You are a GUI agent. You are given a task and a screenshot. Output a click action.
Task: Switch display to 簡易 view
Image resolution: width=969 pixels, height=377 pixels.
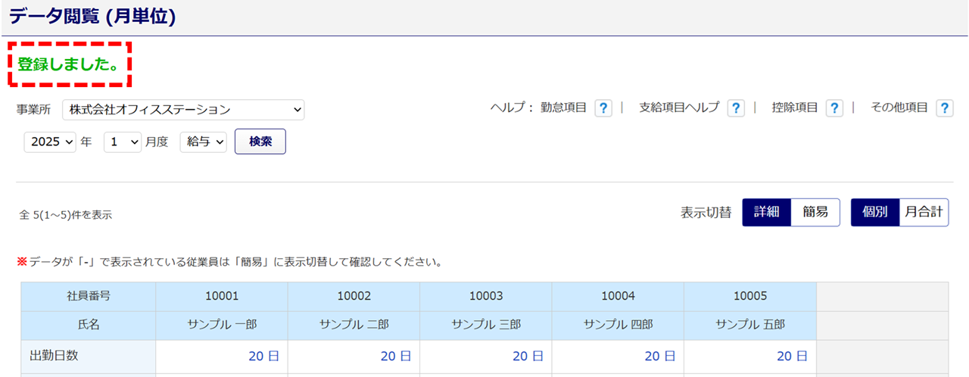[815, 213]
